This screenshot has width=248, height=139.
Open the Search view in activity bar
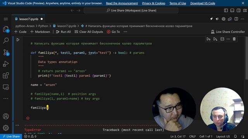pos(6,40)
